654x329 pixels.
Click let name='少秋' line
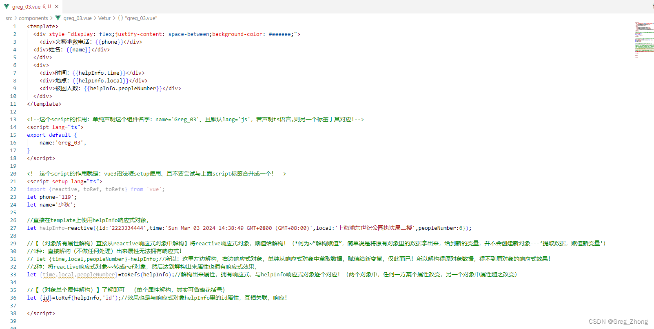[x=51, y=205]
